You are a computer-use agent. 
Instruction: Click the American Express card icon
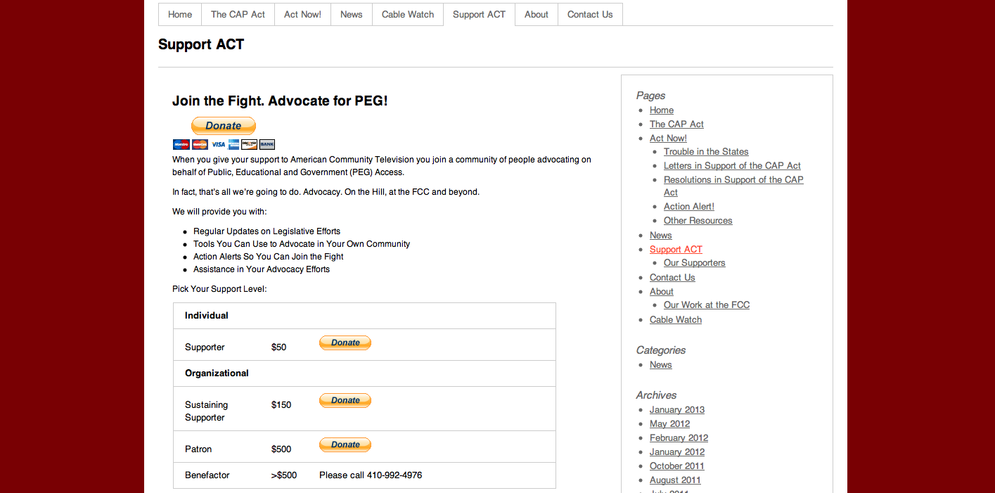click(x=233, y=145)
